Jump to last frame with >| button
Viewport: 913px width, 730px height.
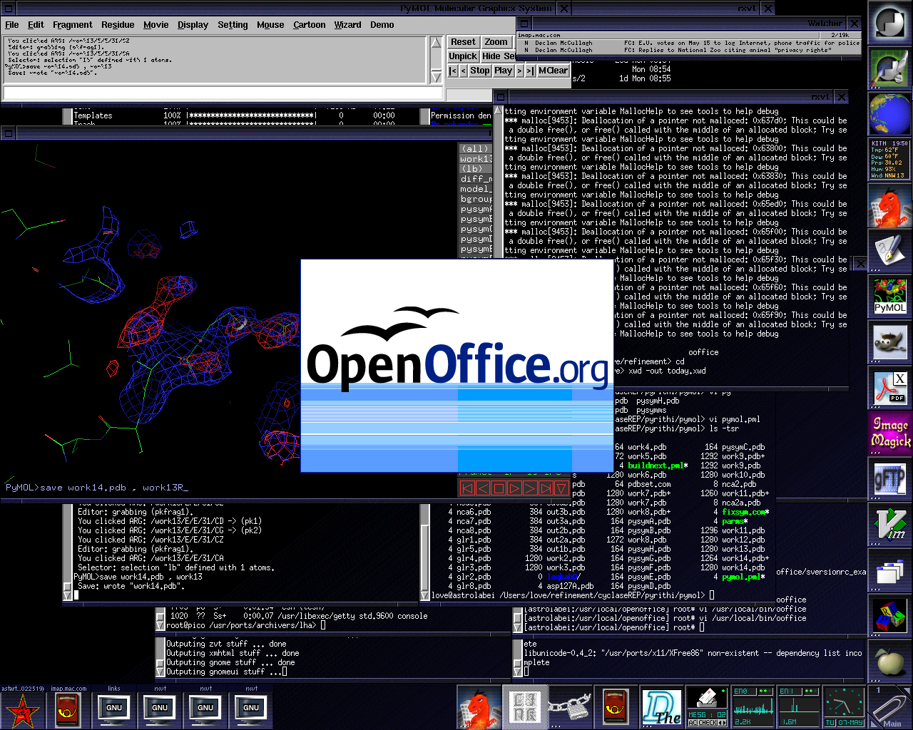pyautogui.click(x=530, y=71)
